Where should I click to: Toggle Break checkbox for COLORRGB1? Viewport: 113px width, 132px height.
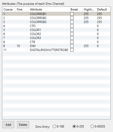[x=72, y=14]
